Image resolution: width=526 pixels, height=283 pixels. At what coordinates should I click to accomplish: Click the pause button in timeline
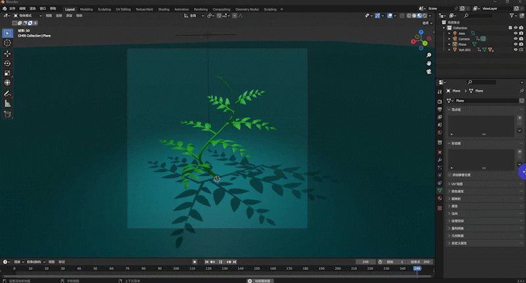pyautogui.click(x=220, y=261)
